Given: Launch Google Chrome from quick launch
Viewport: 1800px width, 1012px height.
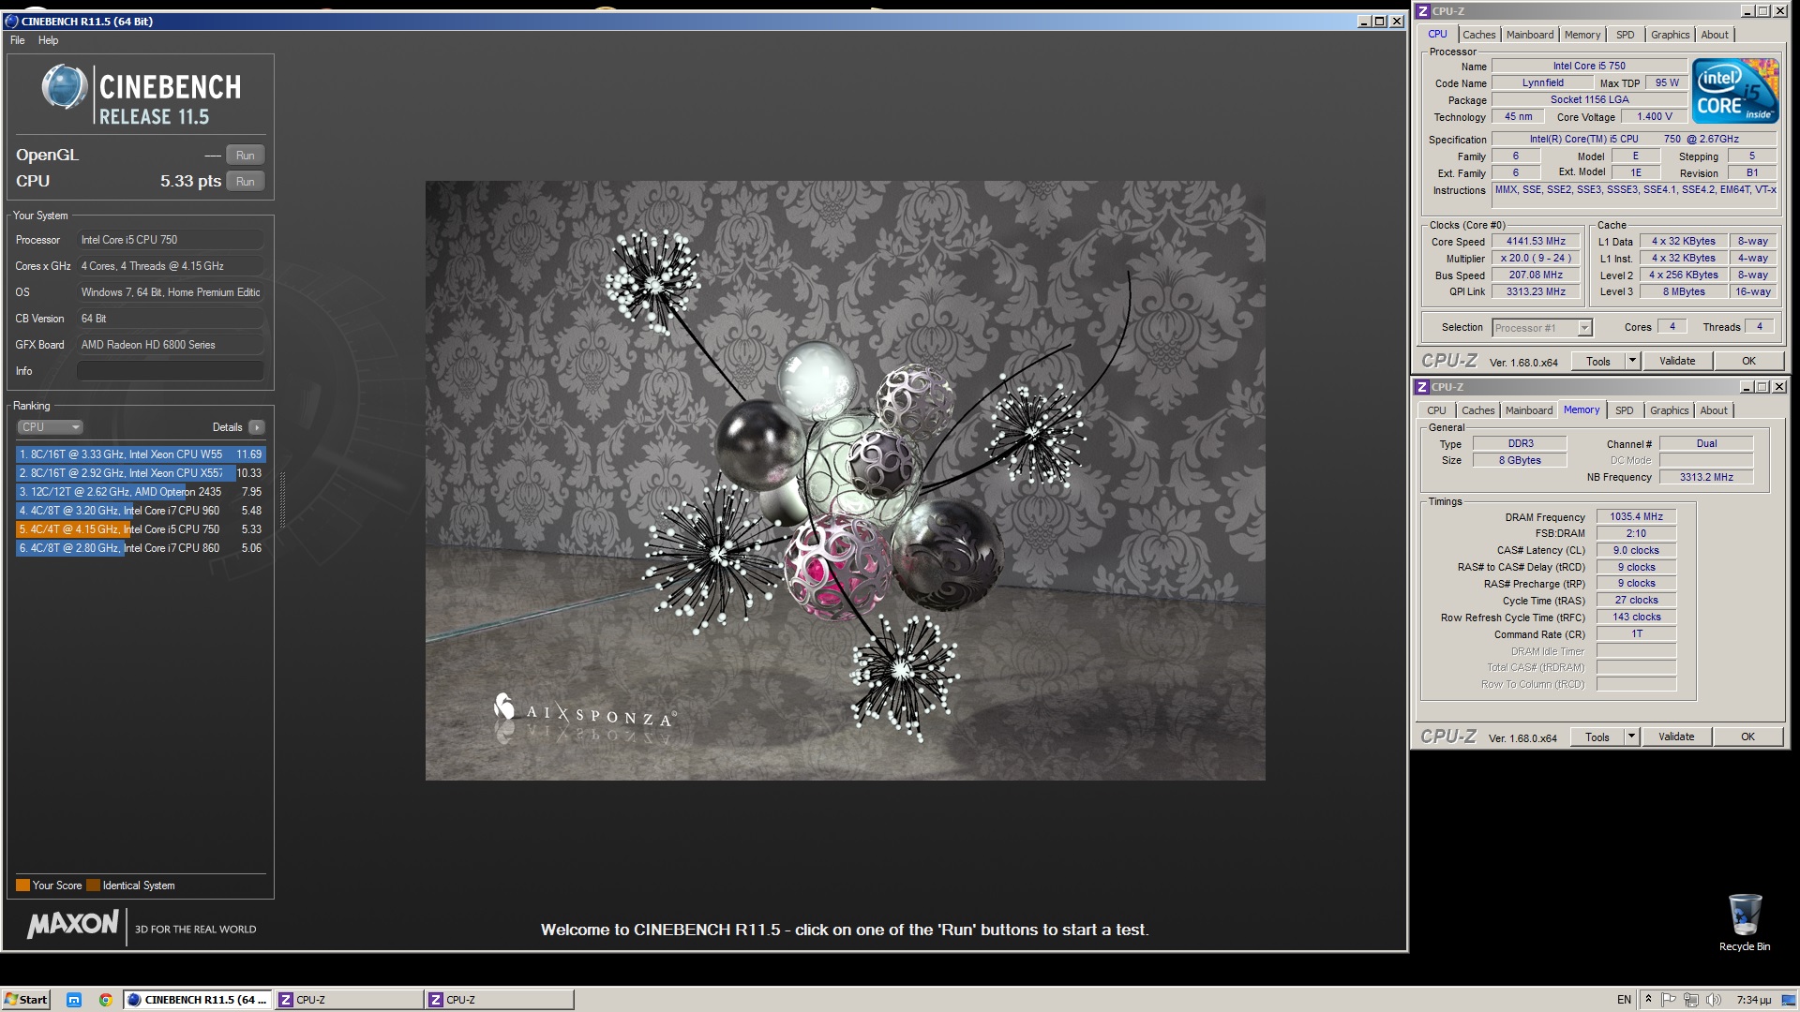Looking at the screenshot, I should pyautogui.click(x=106, y=1000).
